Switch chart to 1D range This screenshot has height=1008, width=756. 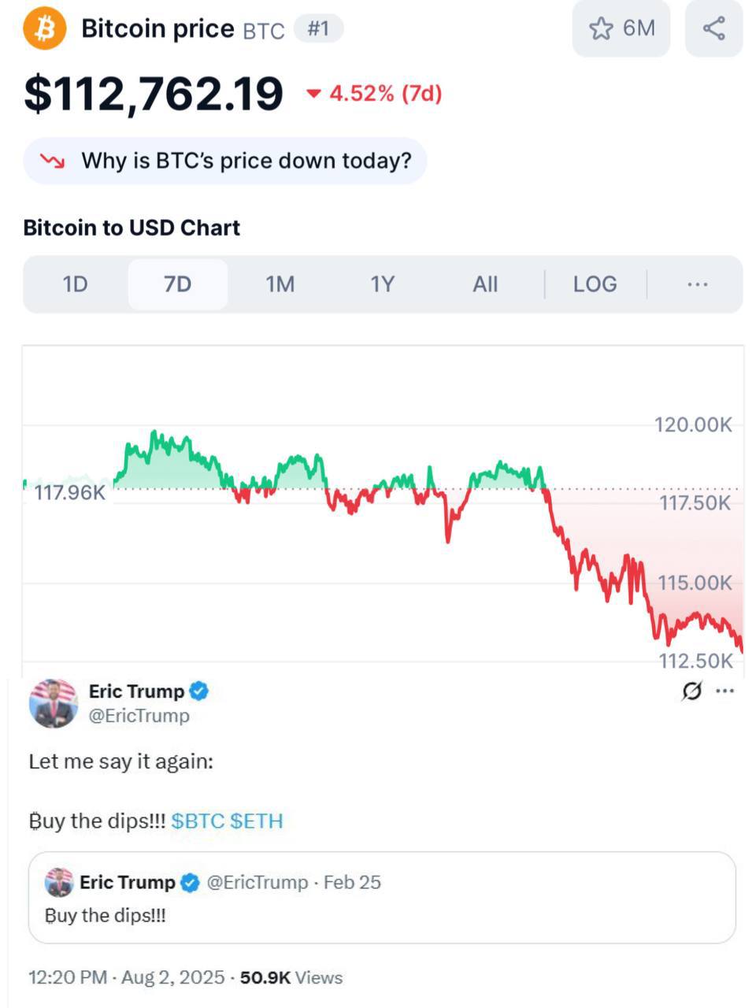[x=76, y=284]
